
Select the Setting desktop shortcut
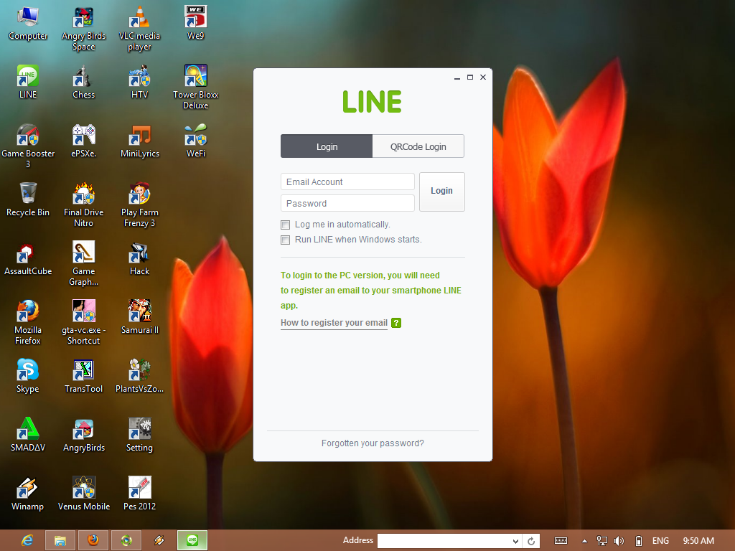139,435
